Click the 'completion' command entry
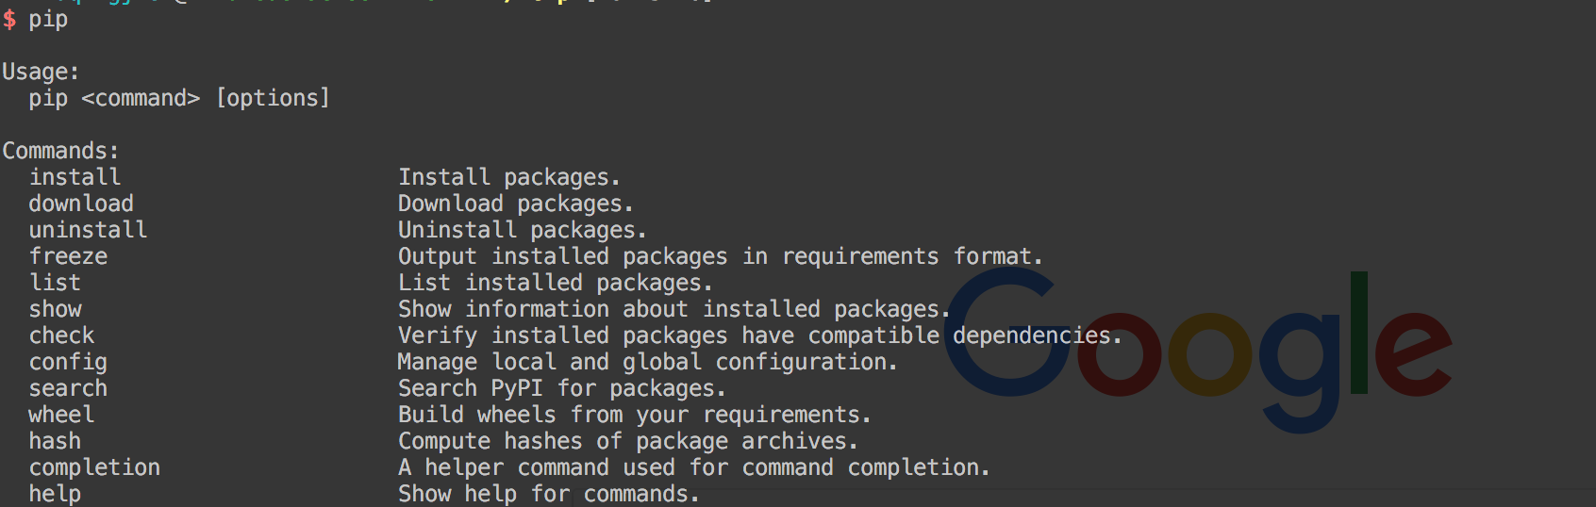 (x=94, y=468)
